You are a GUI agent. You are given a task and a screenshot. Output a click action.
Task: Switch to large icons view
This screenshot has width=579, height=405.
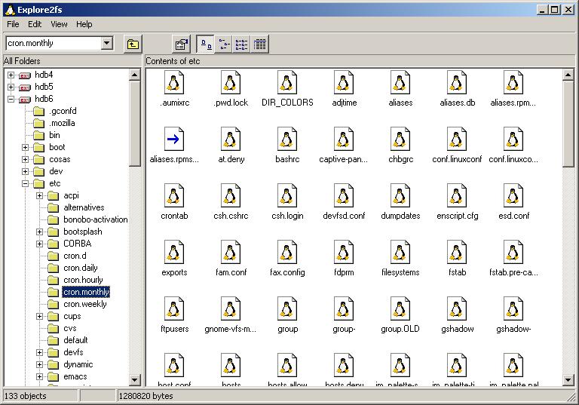point(205,44)
